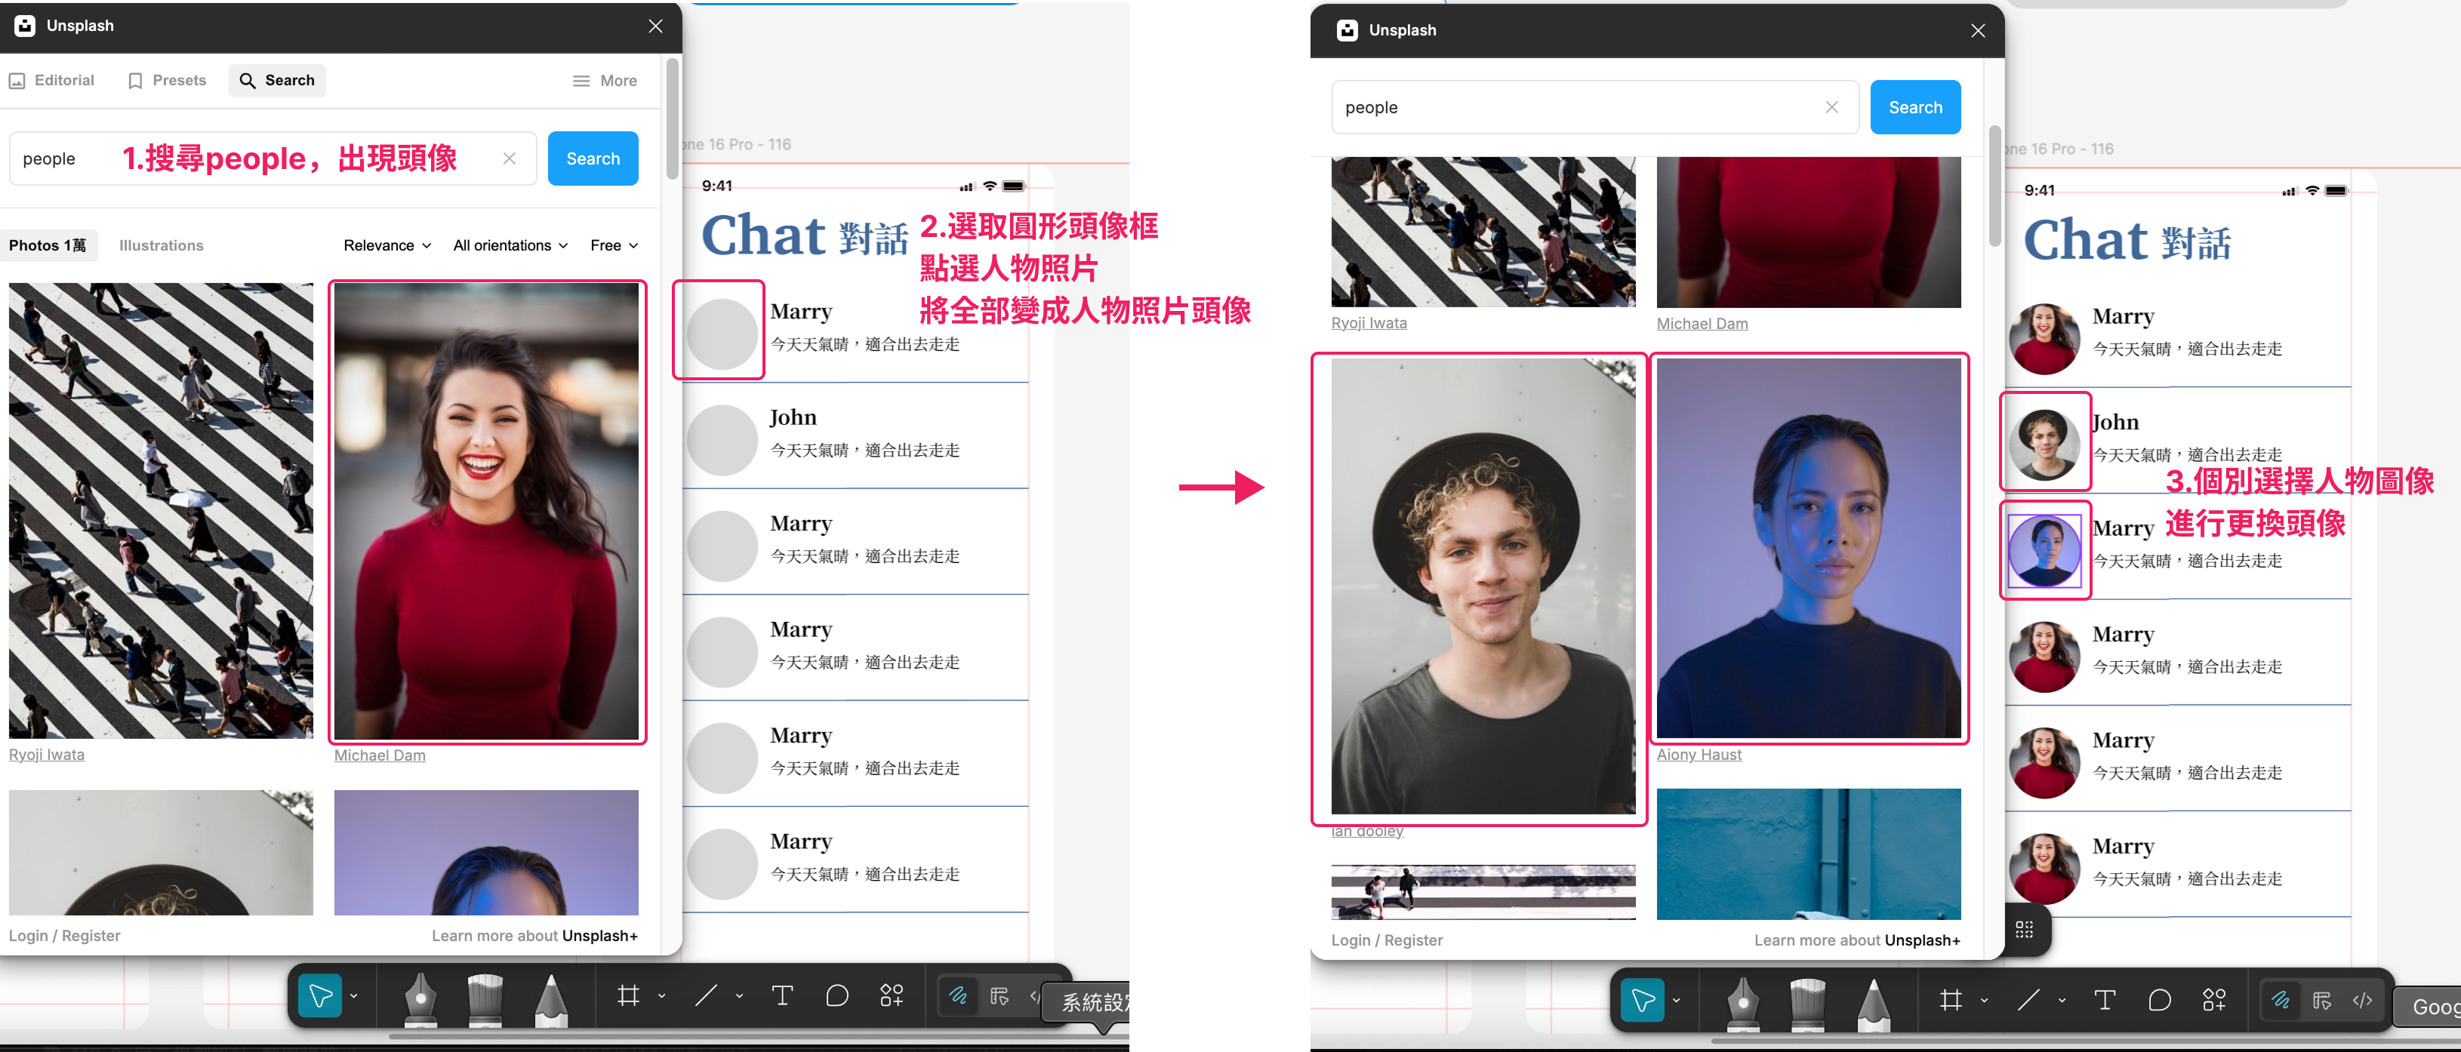Open the Illustrations tab
The width and height of the screenshot is (2461, 1052).
pyautogui.click(x=161, y=245)
